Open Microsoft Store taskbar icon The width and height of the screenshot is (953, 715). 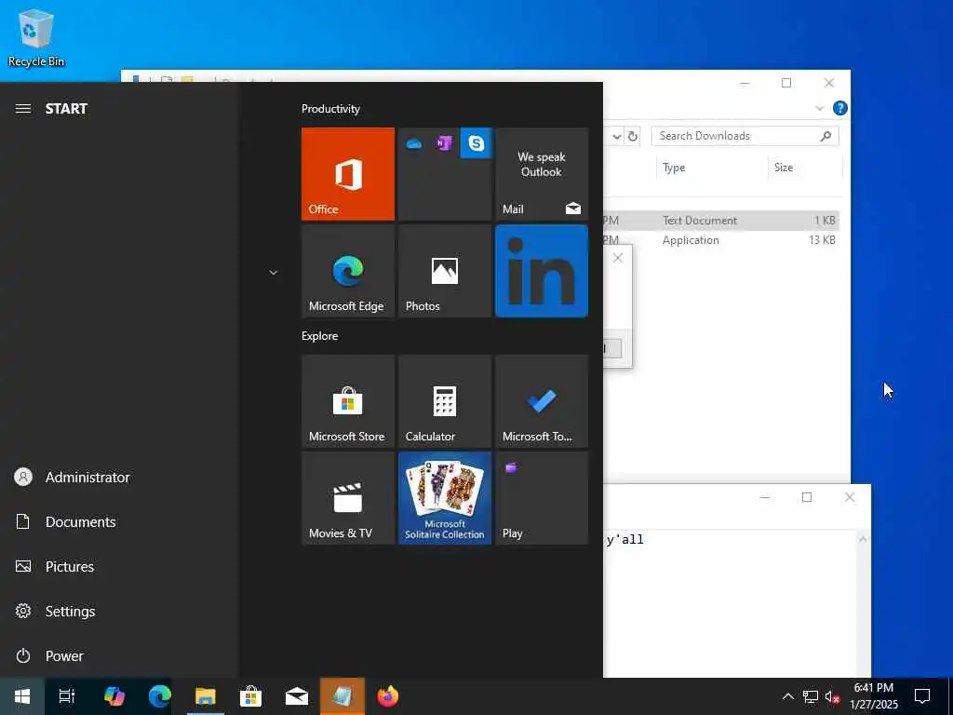coord(250,696)
